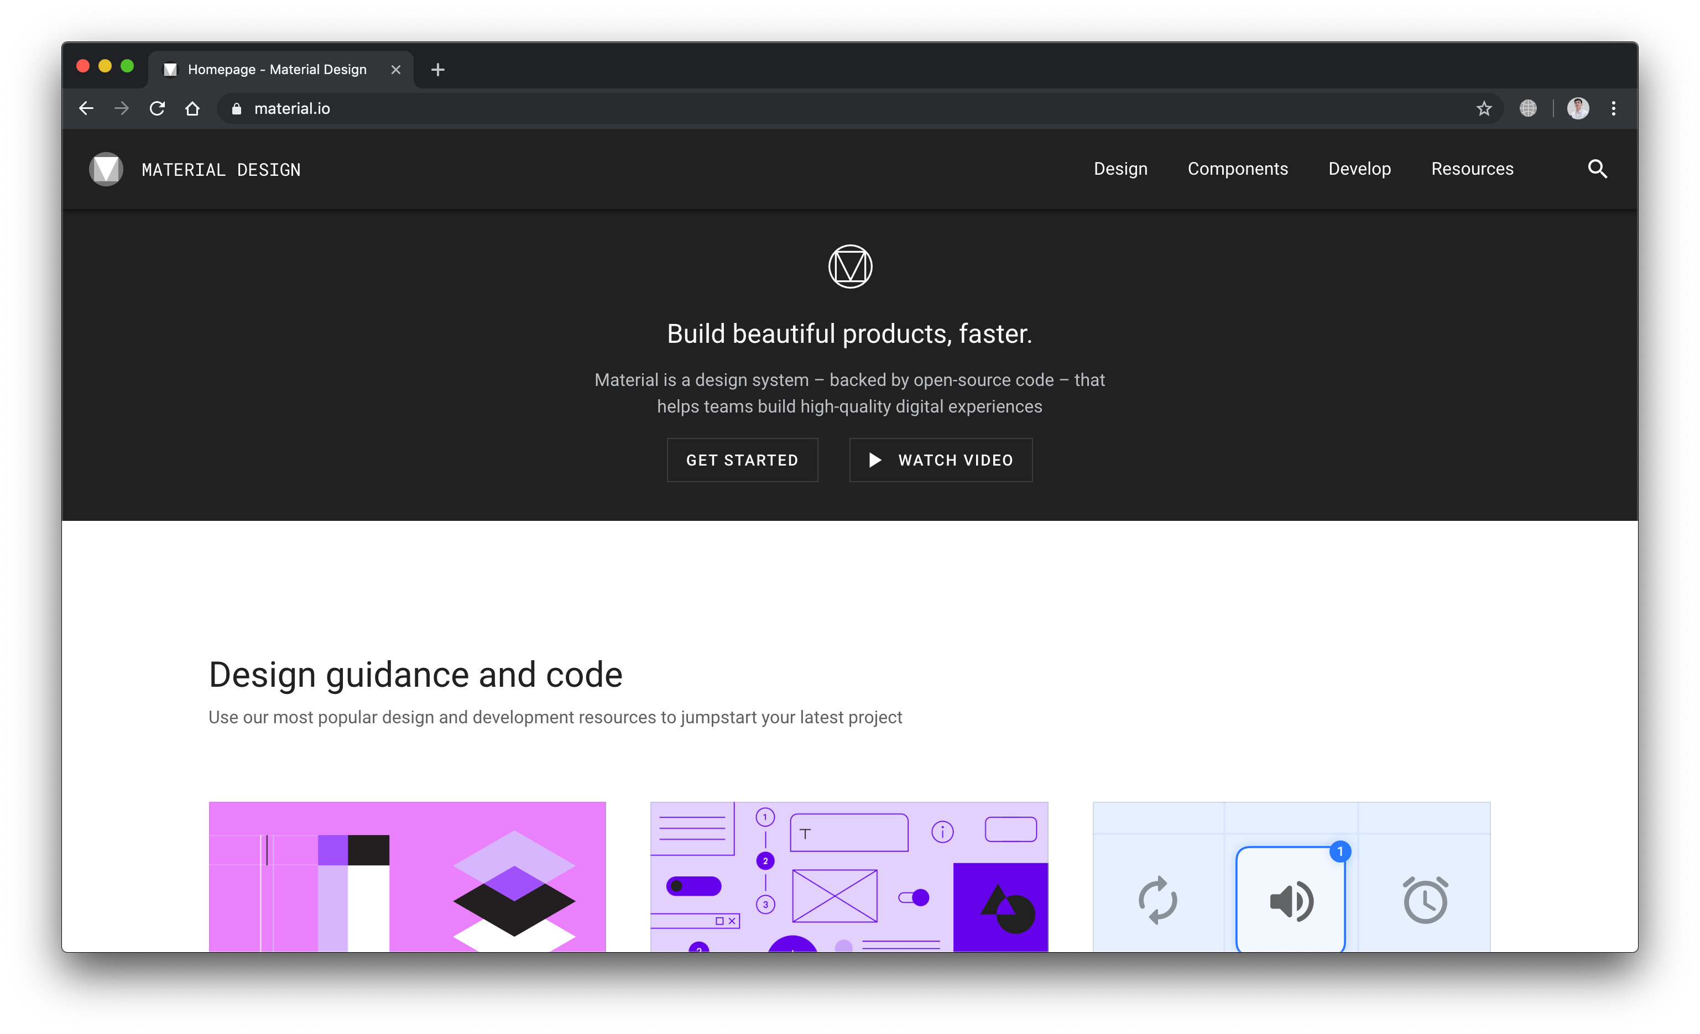Open the Components navigation menu

tap(1238, 169)
